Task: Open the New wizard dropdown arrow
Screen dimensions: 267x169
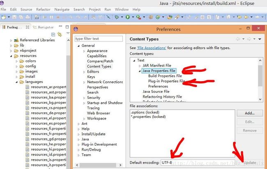Action: (9, 17)
